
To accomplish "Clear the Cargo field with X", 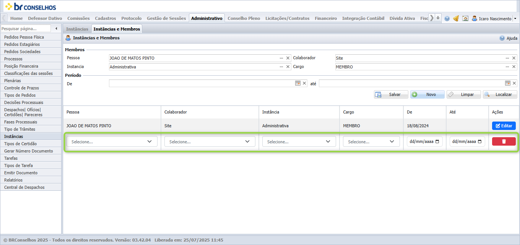I will 514,67.
